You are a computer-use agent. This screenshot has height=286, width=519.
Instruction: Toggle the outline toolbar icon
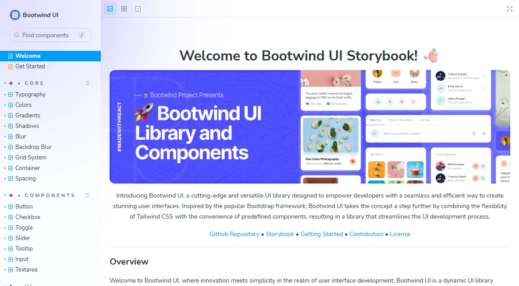pos(138,9)
